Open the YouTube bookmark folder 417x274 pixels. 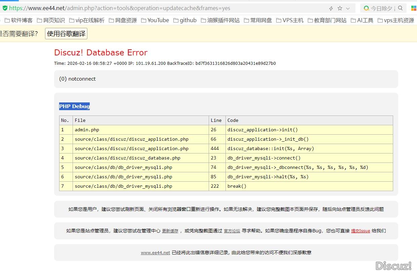click(x=155, y=20)
